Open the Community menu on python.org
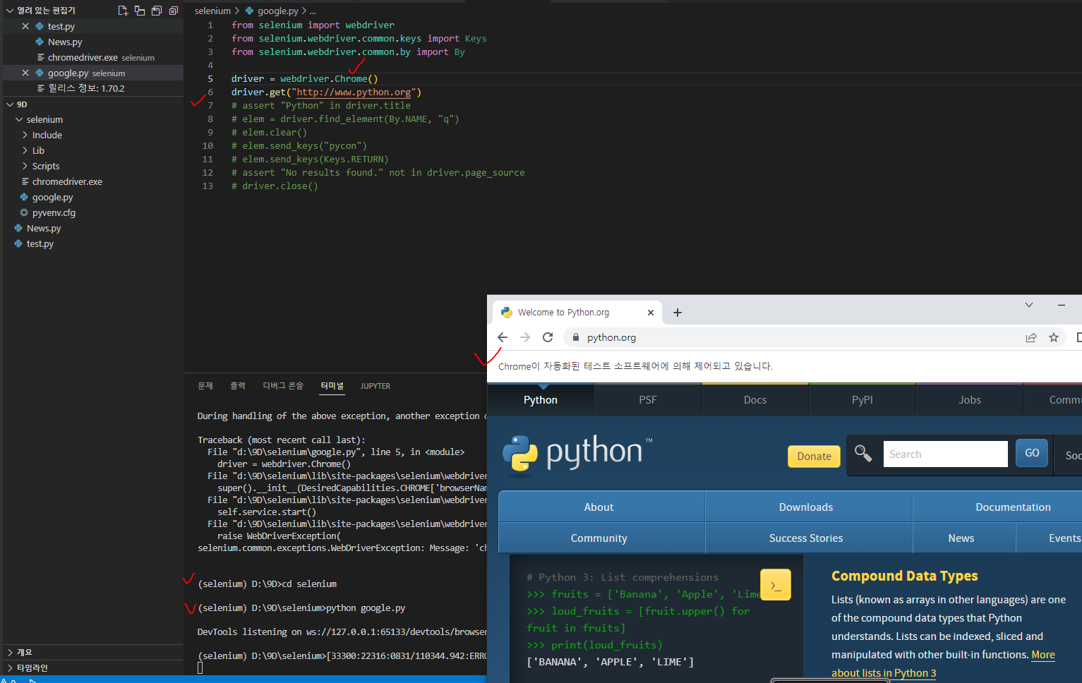 [x=601, y=538]
